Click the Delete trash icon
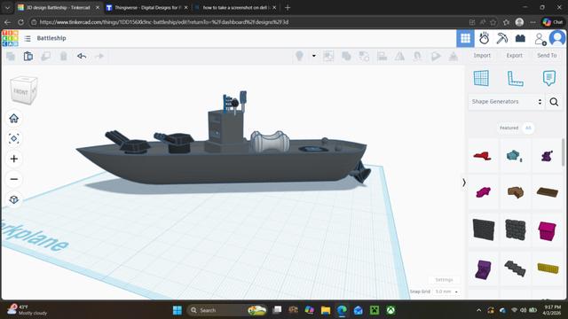Viewport: 568px width, 319px height. coord(63,56)
